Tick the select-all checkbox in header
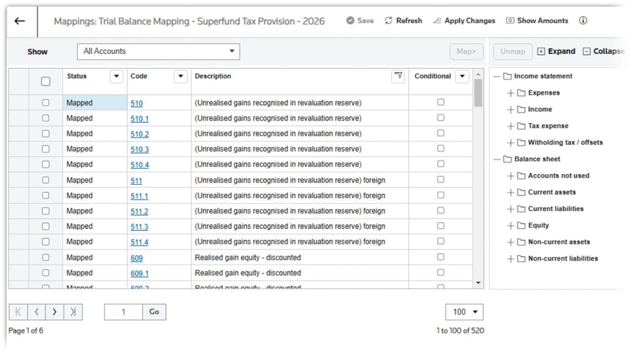 click(45, 81)
